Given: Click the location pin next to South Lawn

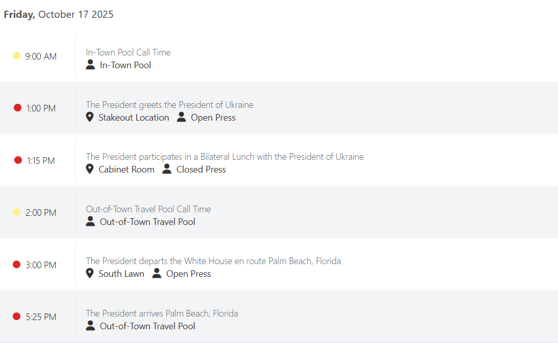Looking at the screenshot, I should [90, 273].
